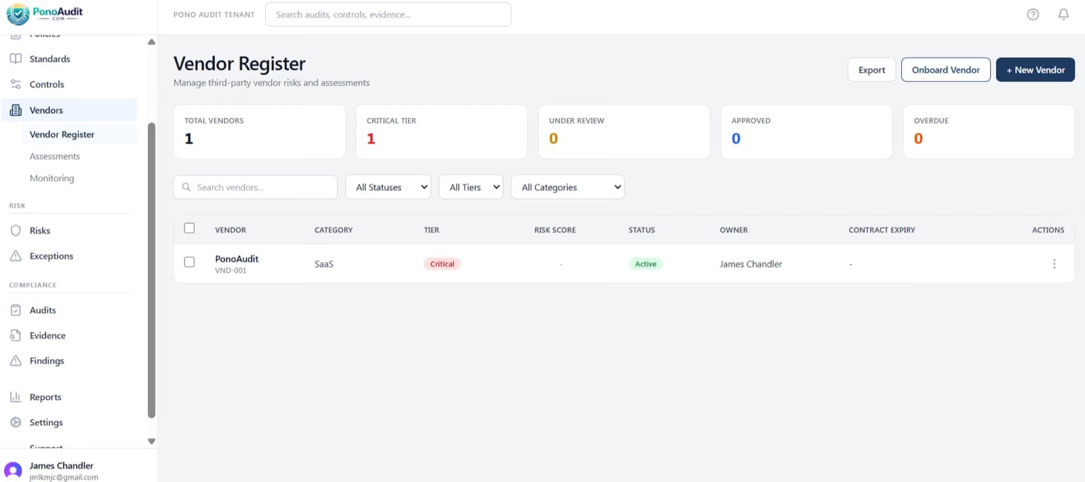Open the All Tiers dropdown
This screenshot has height=482, width=1085.
(x=471, y=188)
